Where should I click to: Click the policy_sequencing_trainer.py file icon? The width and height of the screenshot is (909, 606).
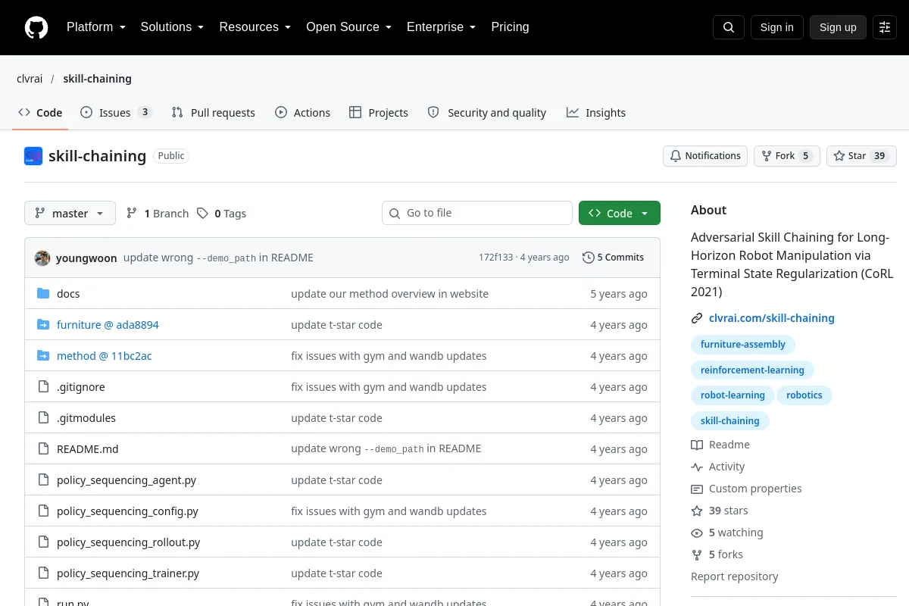pos(43,573)
